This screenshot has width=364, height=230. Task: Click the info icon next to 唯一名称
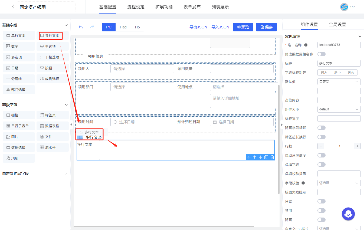point(306,45)
